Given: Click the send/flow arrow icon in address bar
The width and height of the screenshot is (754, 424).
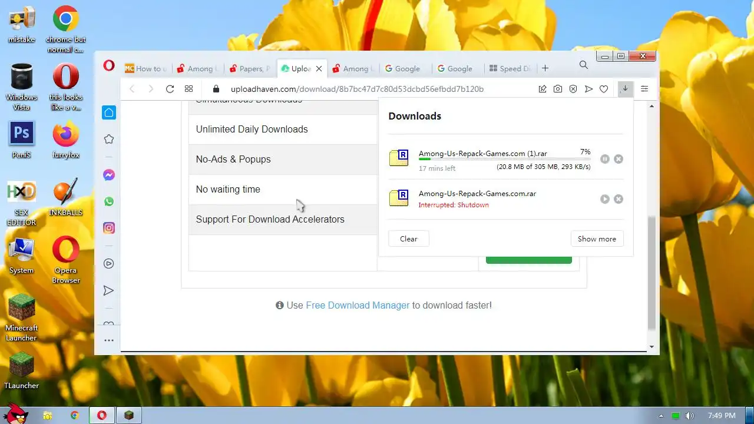Looking at the screenshot, I should click(588, 89).
